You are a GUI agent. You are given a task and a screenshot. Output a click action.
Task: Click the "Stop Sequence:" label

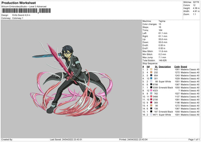150,63
